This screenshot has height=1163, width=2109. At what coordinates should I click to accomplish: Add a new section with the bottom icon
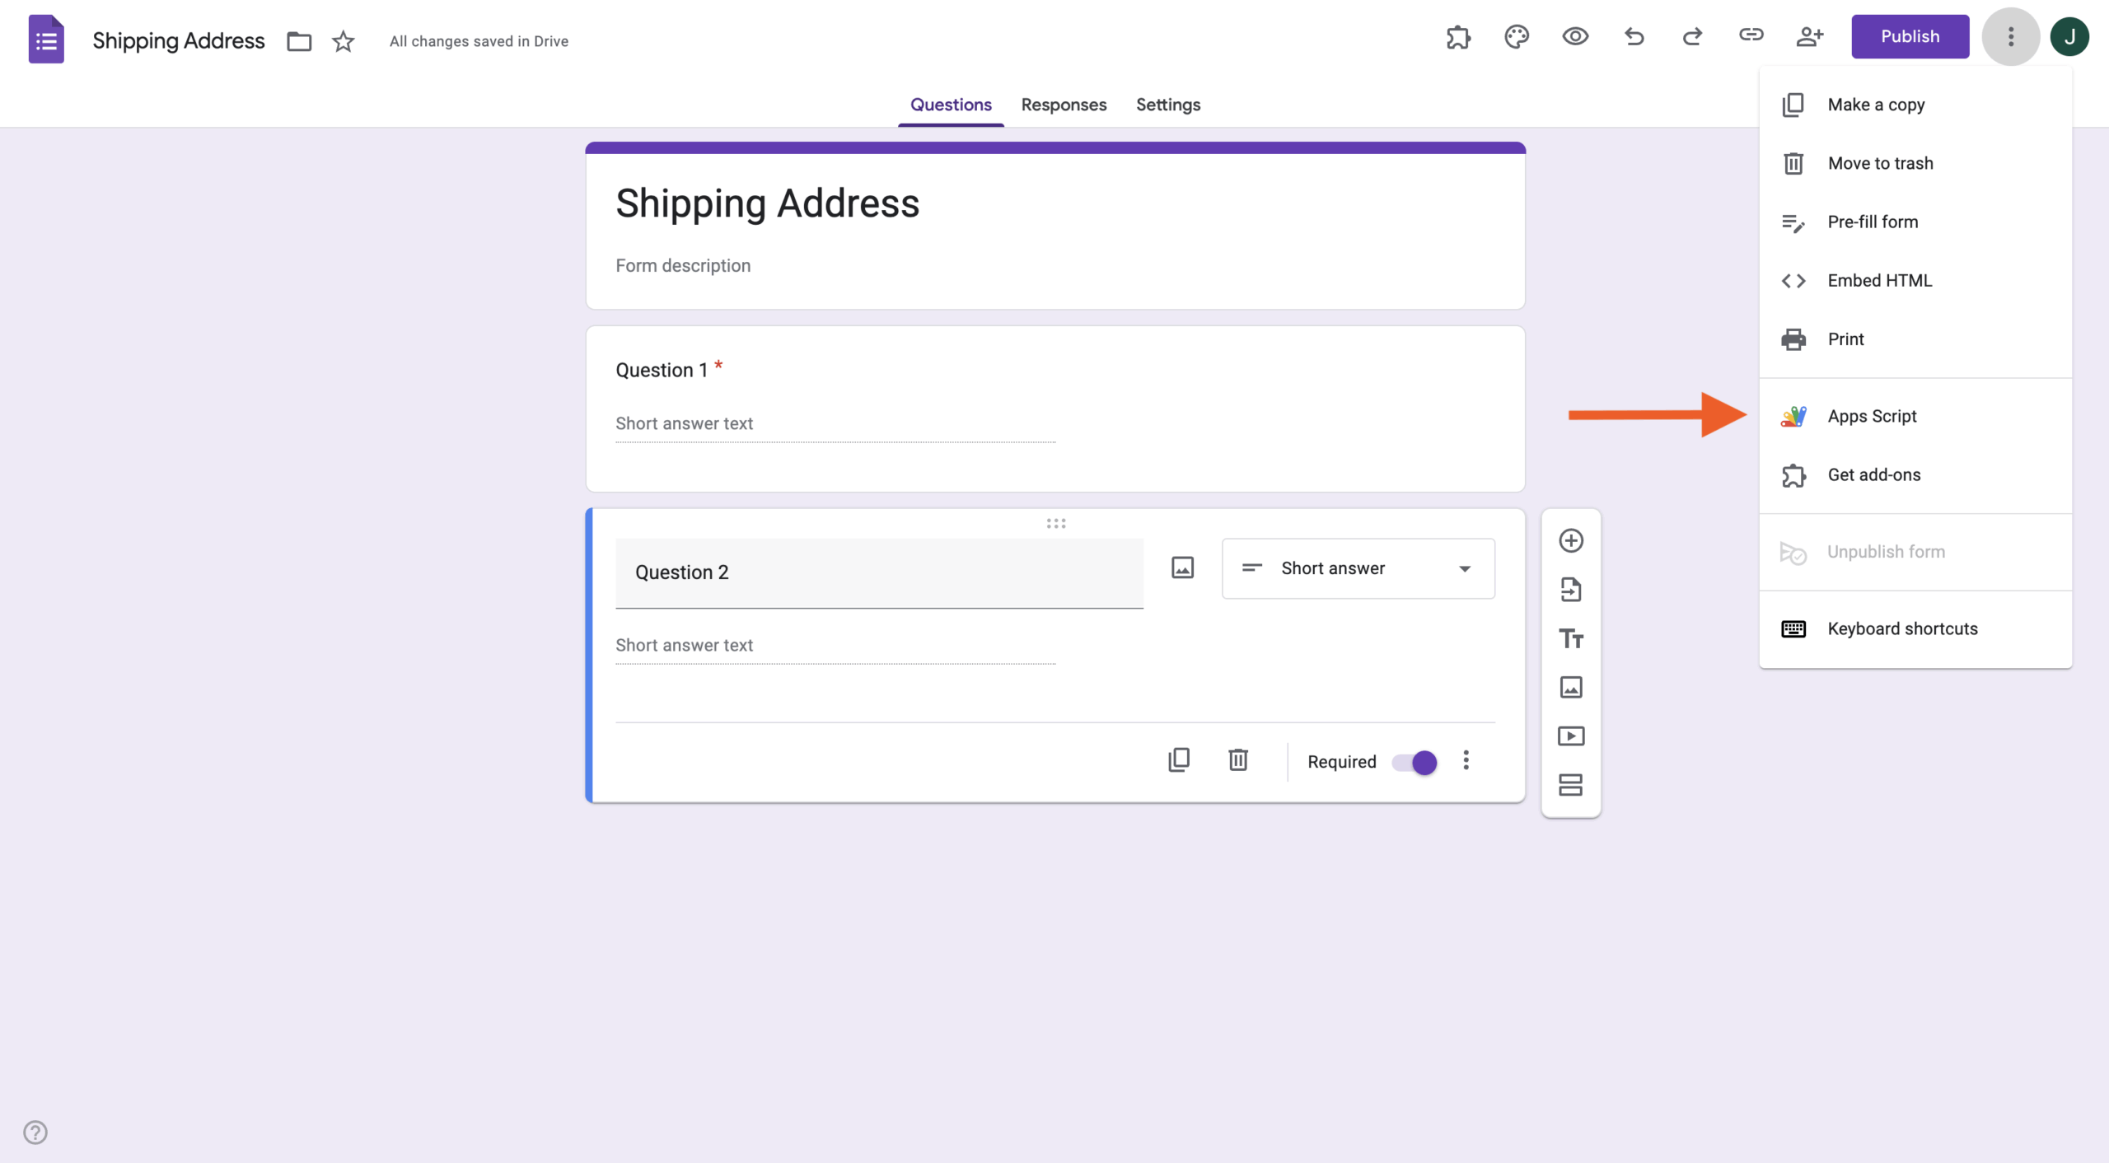[1571, 784]
